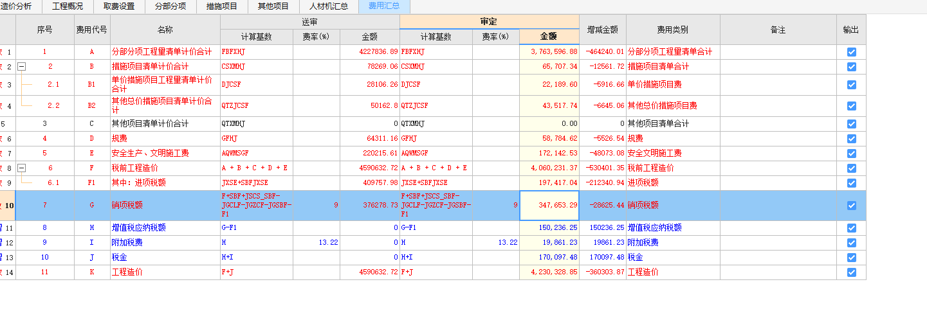This screenshot has width=927, height=309.
Task: Select the cell 3,763,596.88
Action: click(x=549, y=52)
